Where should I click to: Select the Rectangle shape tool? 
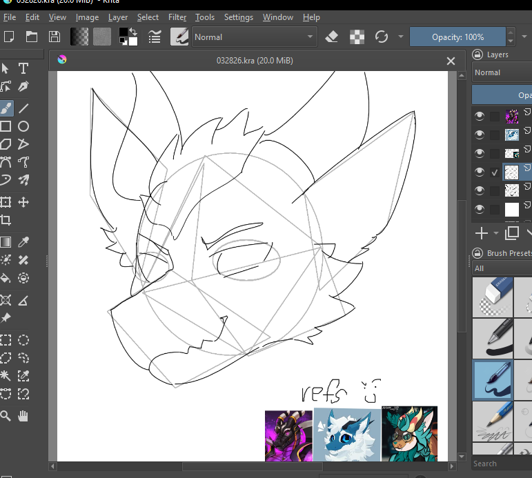pyautogui.click(x=6, y=126)
